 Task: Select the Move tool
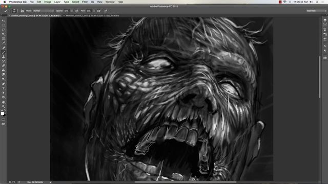coord(4,20)
